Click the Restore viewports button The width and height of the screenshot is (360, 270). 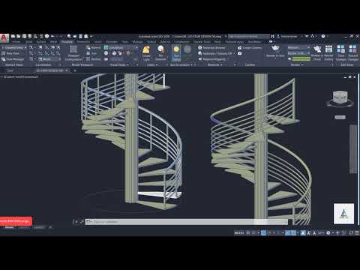click(94, 59)
